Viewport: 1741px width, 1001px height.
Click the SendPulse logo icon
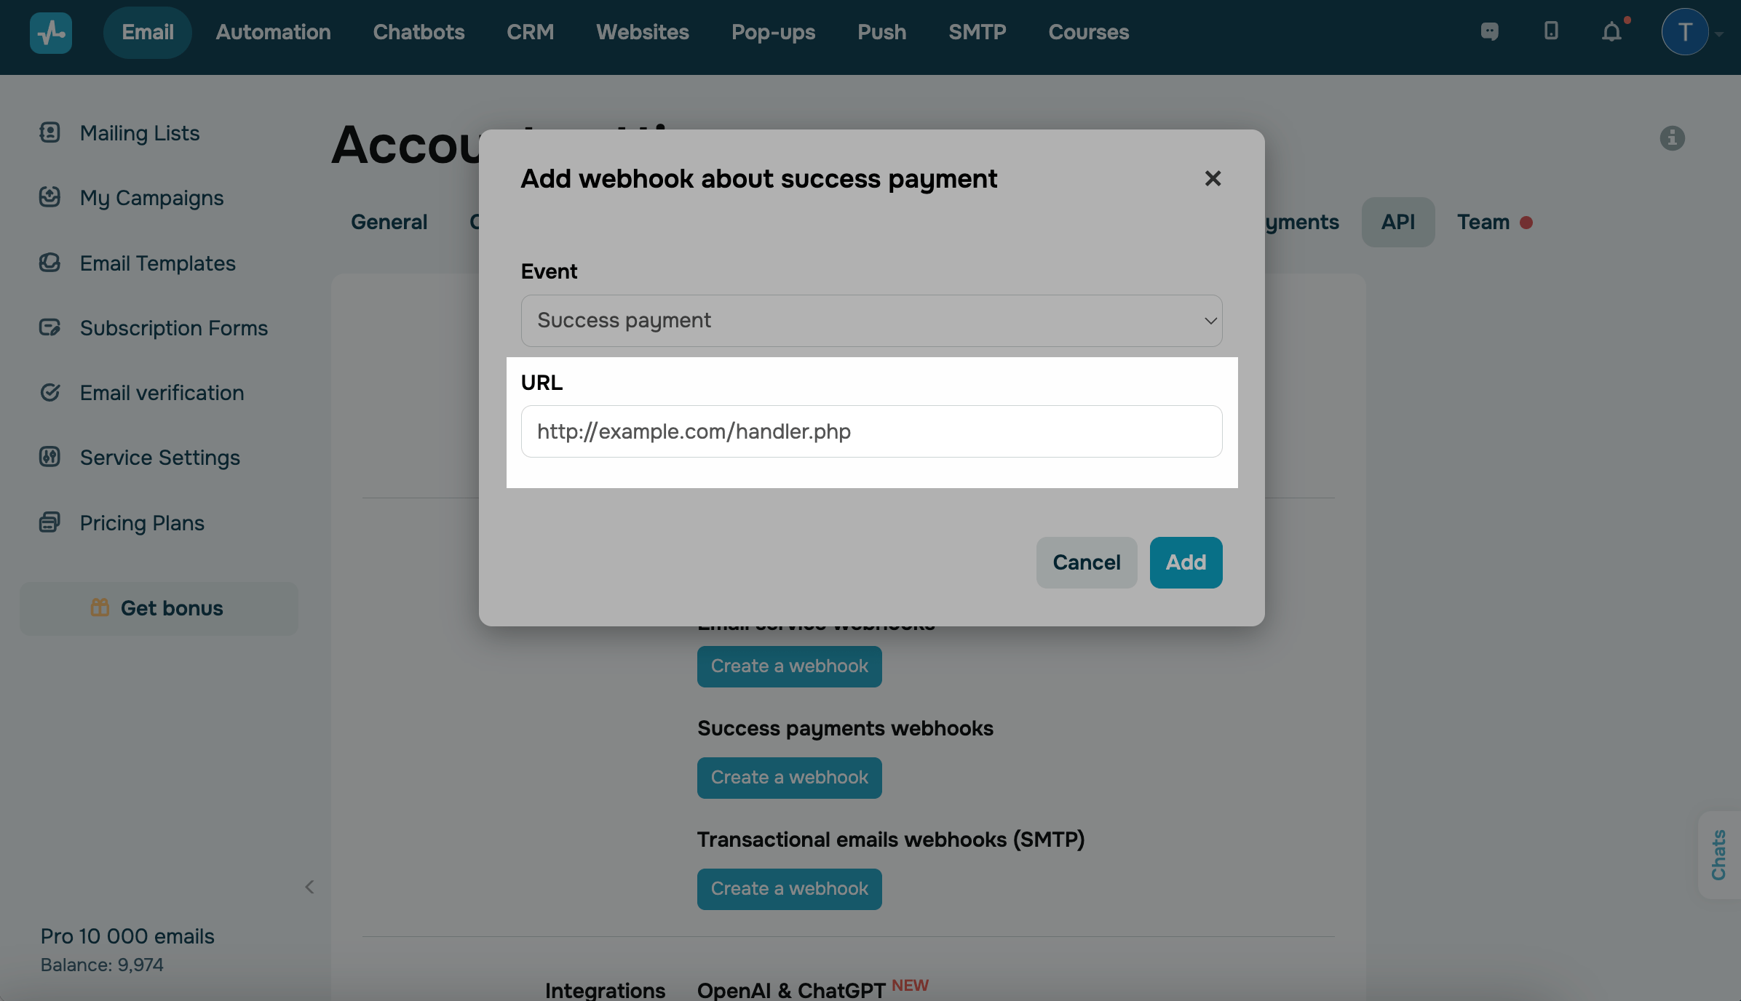[x=51, y=33]
